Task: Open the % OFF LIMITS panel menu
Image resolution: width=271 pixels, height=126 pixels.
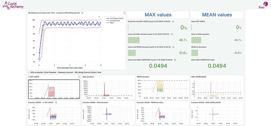Action: pos(79,77)
